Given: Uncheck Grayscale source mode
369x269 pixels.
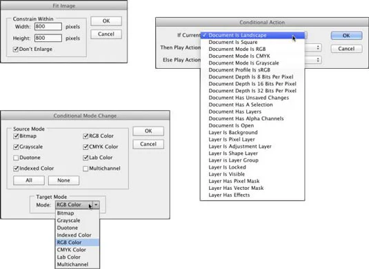Looking at the screenshot, I should click(x=16, y=147).
